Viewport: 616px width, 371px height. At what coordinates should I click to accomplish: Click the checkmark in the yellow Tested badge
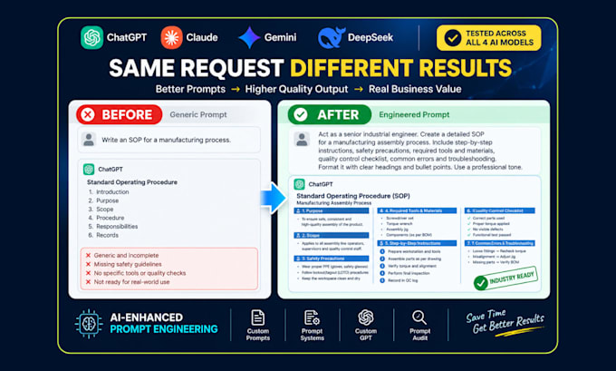pyautogui.click(x=453, y=38)
